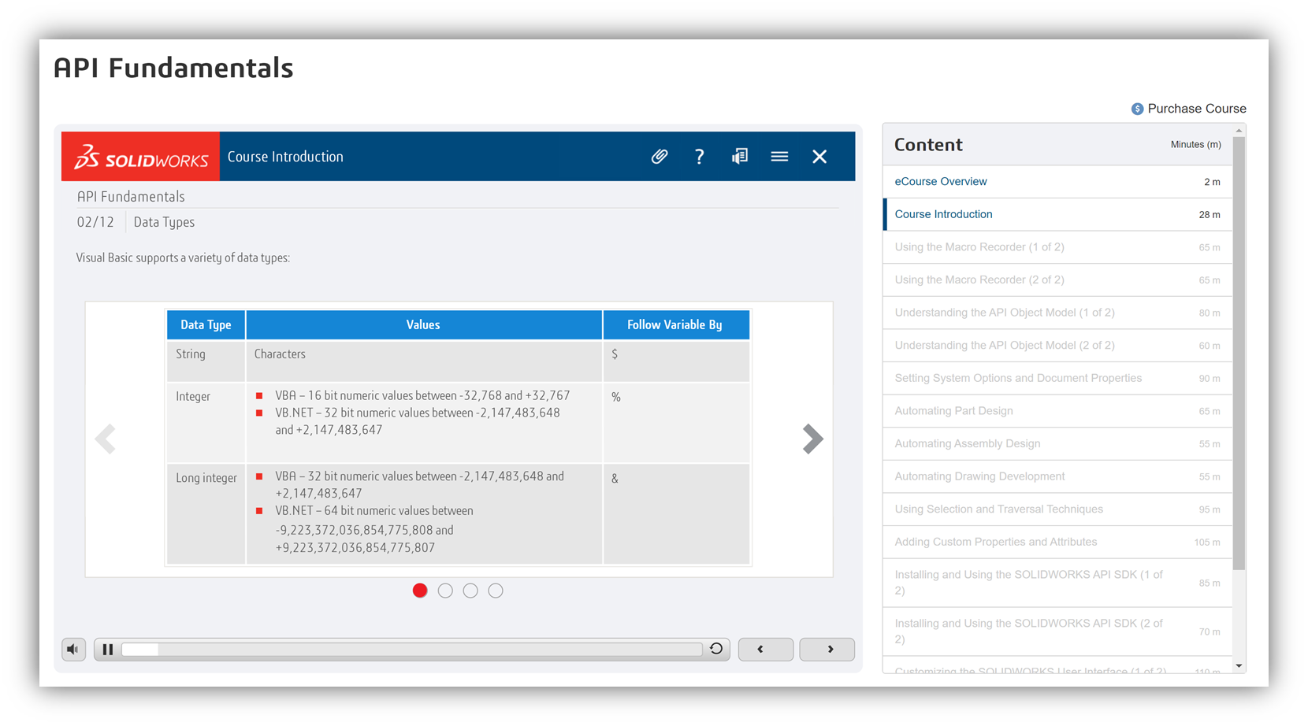Click the String row cell
Viewport: 1308px width, 726px height.
(x=206, y=361)
